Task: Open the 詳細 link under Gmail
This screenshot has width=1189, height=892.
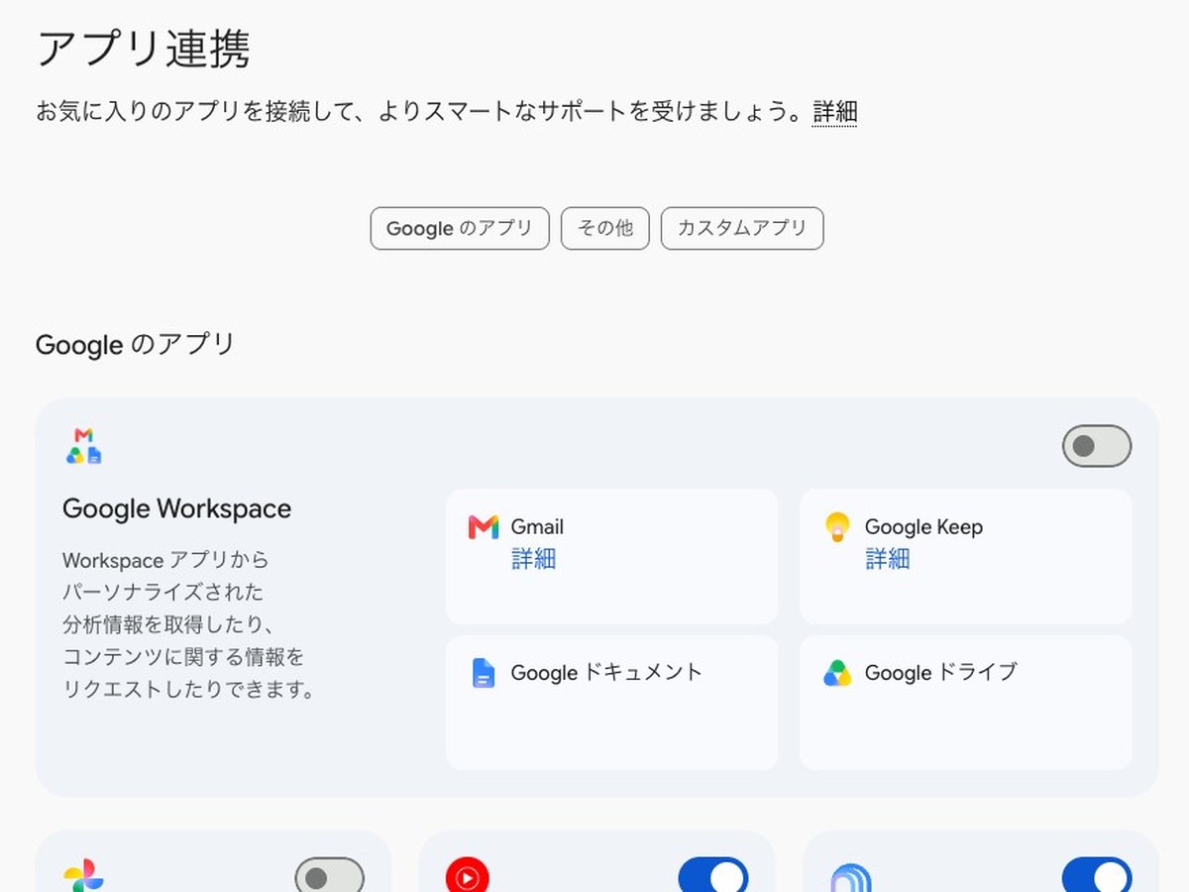Action: click(533, 559)
